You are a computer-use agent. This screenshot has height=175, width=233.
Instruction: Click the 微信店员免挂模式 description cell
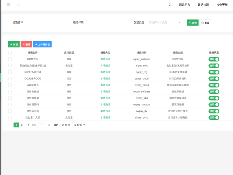[x=178, y=111]
